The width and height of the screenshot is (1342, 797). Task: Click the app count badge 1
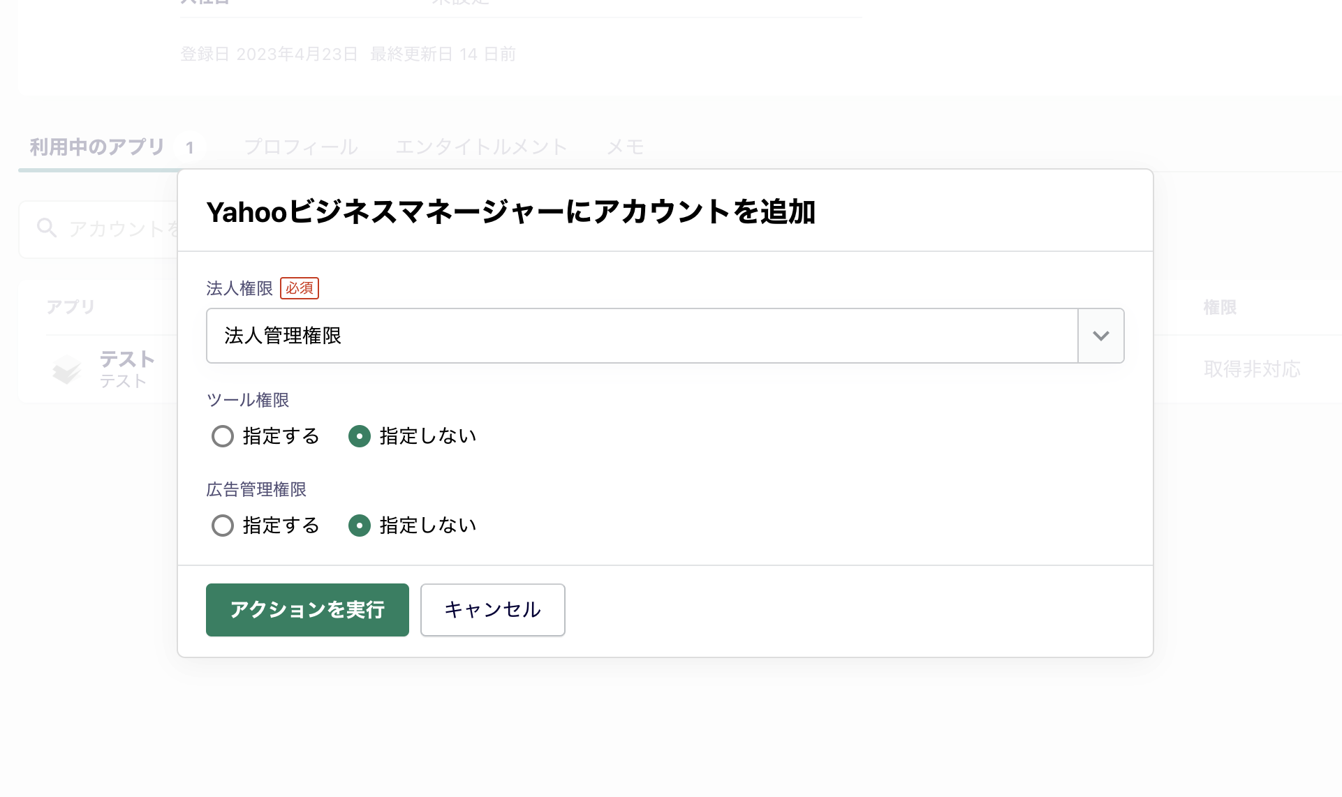[190, 148]
